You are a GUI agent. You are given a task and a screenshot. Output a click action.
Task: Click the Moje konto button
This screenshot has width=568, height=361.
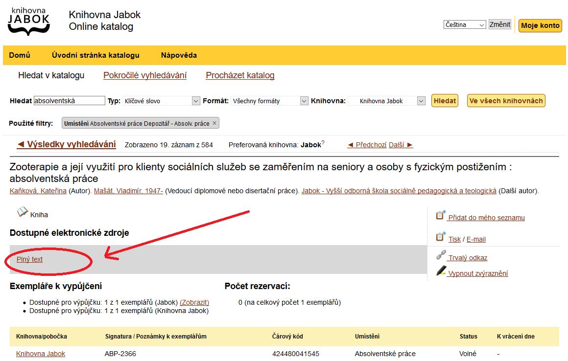pos(540,25)
